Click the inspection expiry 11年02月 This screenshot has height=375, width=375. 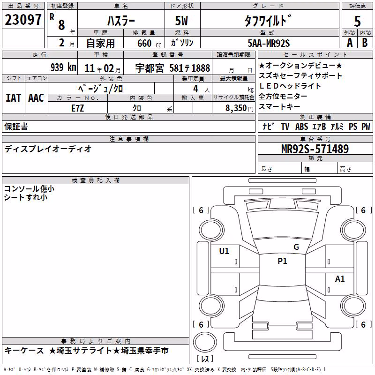pyautogui.click(x=102, y=68)
